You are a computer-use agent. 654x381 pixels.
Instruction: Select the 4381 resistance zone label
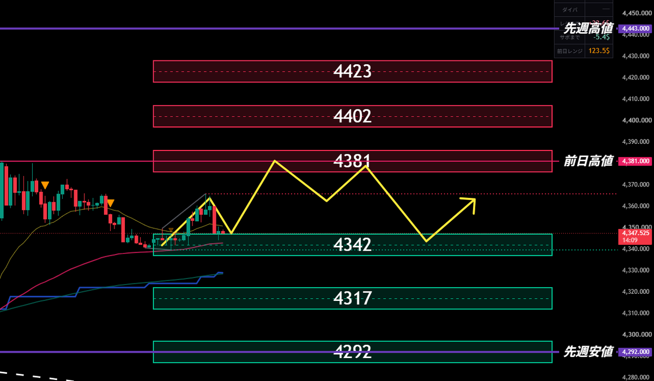click(353, 161)
